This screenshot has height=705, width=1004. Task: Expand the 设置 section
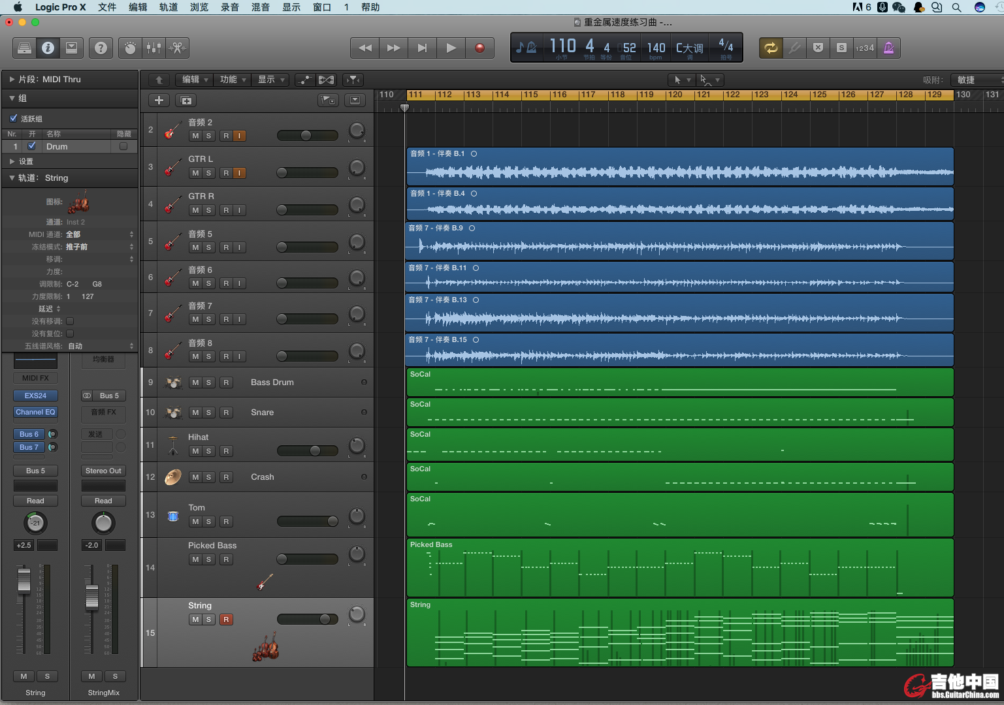[x=12, y=161]
